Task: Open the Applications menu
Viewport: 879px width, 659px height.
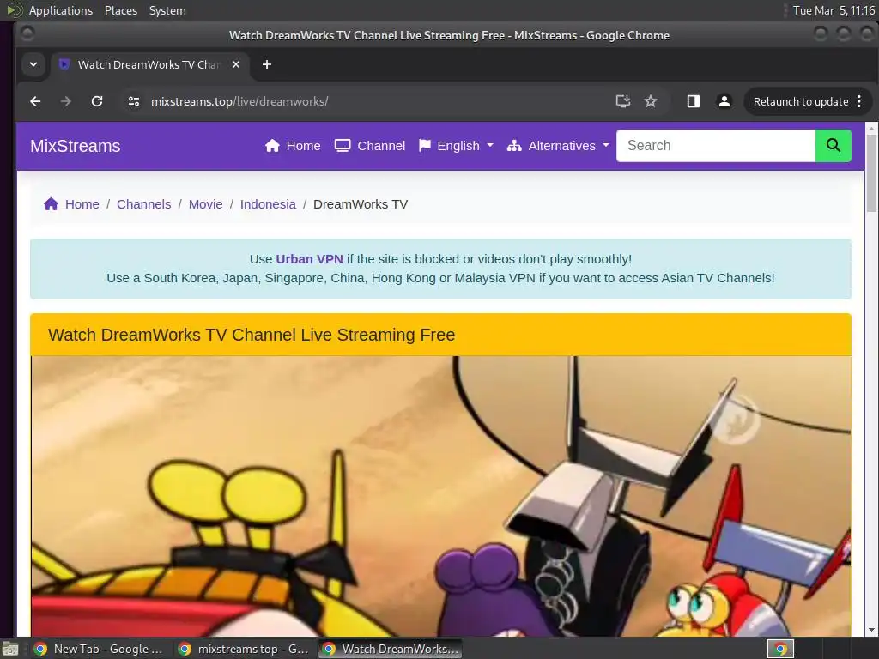Action: (x=61, y=10)
